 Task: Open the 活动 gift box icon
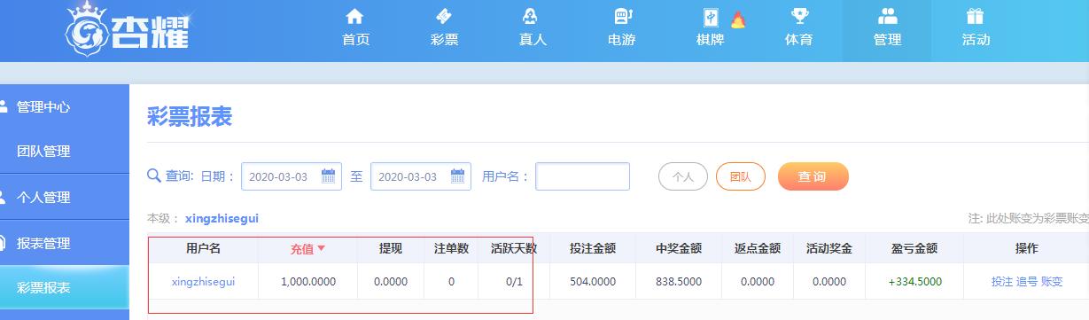[976, 16]
